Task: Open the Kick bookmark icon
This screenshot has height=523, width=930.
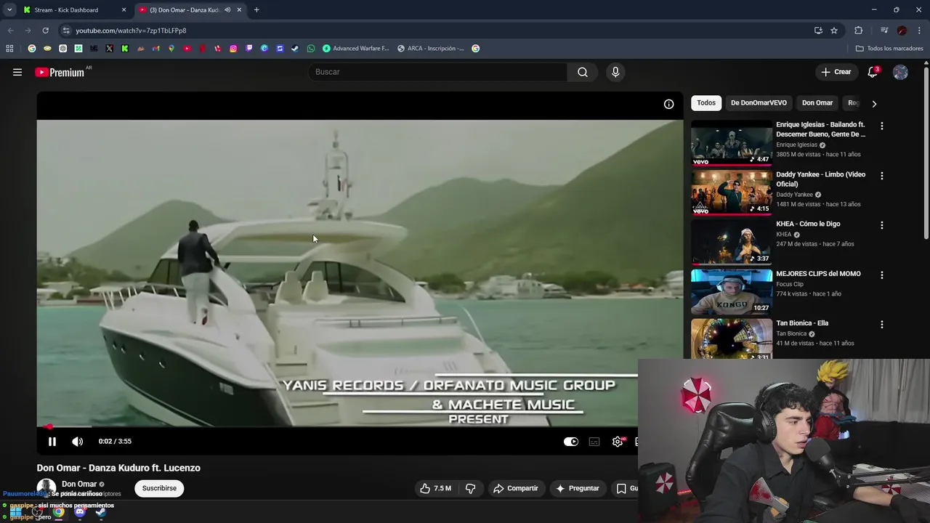Action: [125, 49]
